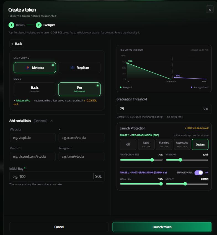The width and height of the screenshot is (217, 235).
Task: Edit the Graduation Threshold value
Action: [164, 109]
